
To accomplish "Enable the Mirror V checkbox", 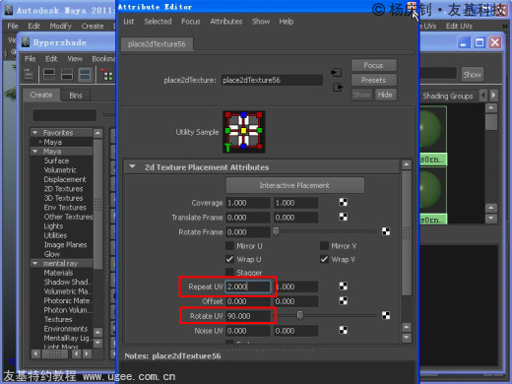I will 324,245.
